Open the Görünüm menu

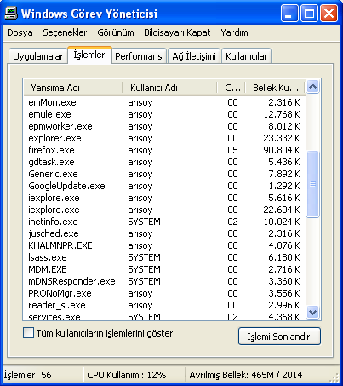point(116,32)
